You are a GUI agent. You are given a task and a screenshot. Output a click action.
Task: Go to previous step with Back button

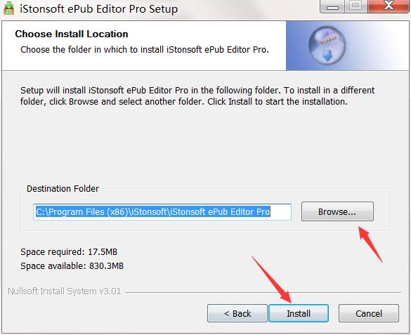coord(237,313)
